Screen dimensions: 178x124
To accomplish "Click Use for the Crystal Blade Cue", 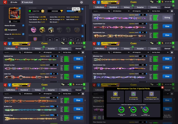I will [167, 26].
